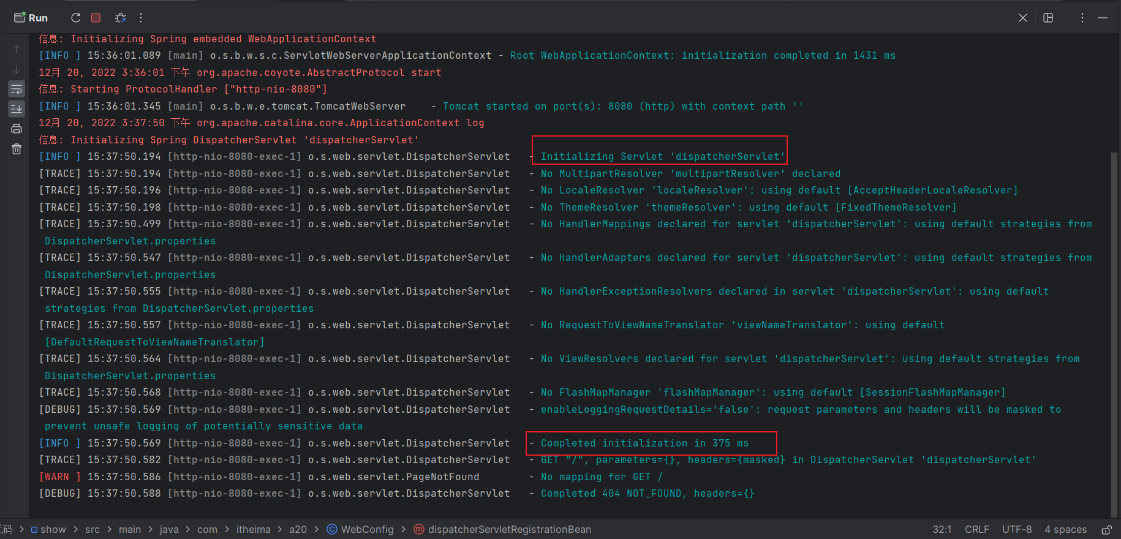
Task: Click 'No HandlerMappings declared' trace message
Action: click(x=816, y=224)
